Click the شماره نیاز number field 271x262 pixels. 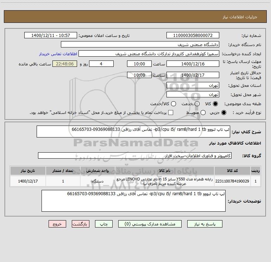pyautogui.click(x=193, y=36)
